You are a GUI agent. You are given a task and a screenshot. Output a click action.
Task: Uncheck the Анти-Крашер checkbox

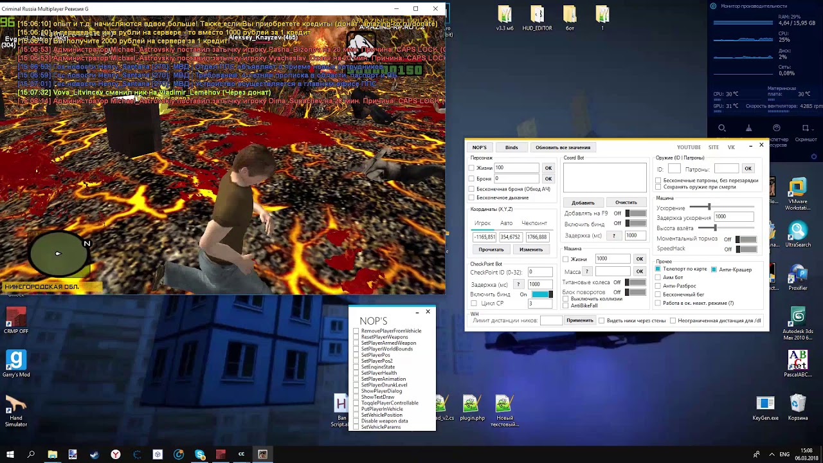pyautogui.click(x=714, y=269)
